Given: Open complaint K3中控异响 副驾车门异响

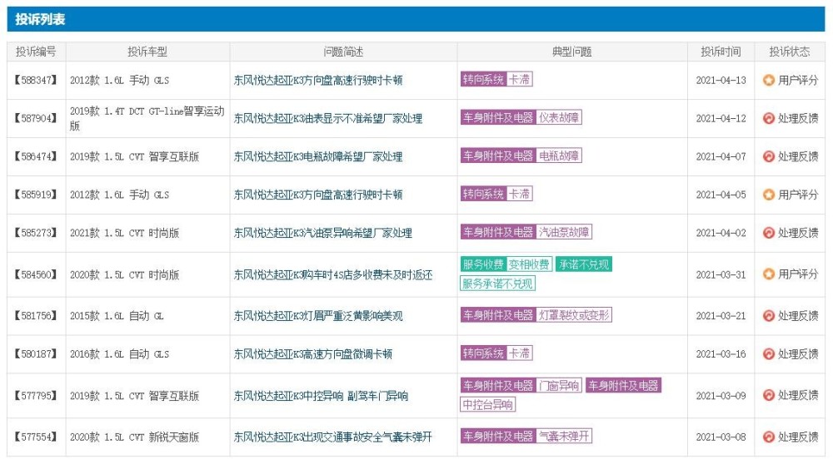Looking at the screenshot, I should [x=321, y=396].
